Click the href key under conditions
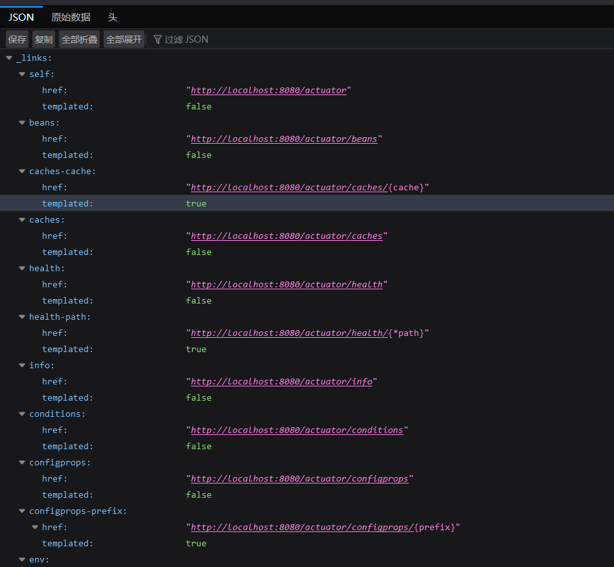The width and height of the screenshot is (614, 567). pos(54,430)
